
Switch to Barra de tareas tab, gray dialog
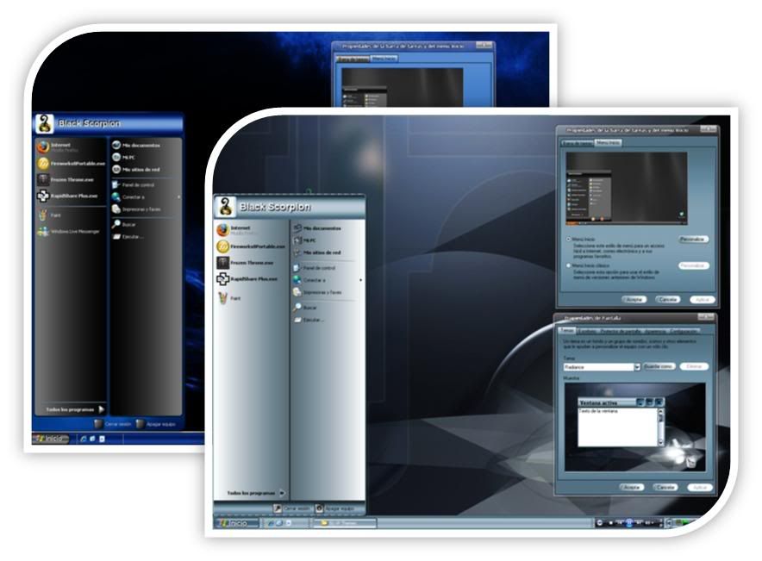pyautogui.click(x=577, y=143)
